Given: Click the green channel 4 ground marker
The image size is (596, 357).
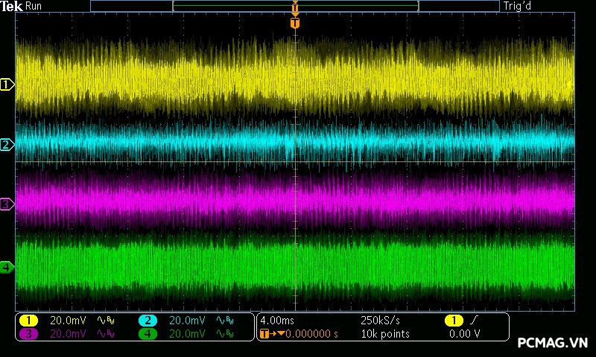Looking at the screenshot, I should [x=7, y=266].
